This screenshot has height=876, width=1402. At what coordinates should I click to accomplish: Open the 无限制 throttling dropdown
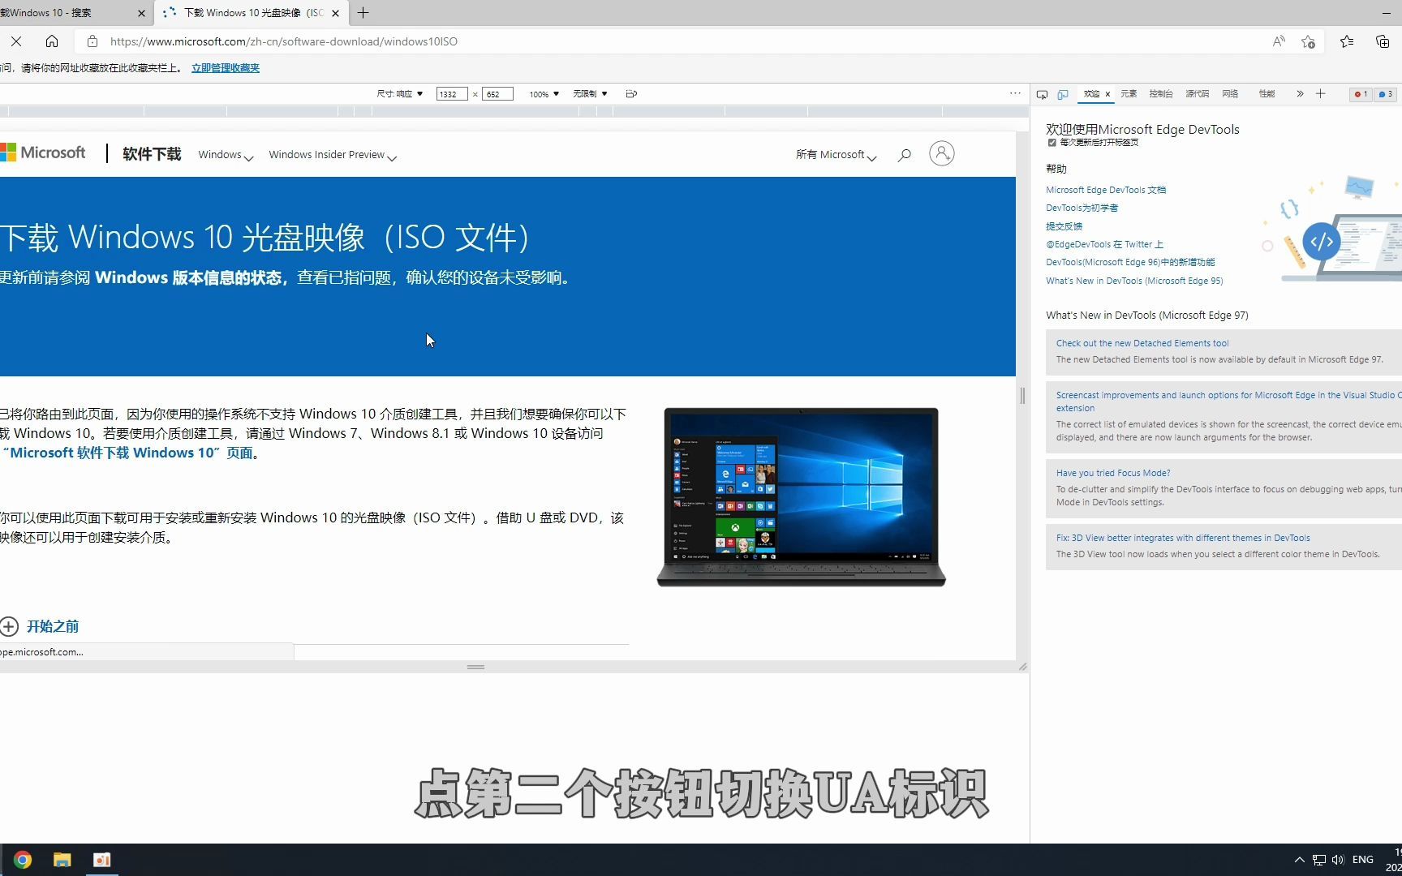pyautogui.click(x=591, y=94)
